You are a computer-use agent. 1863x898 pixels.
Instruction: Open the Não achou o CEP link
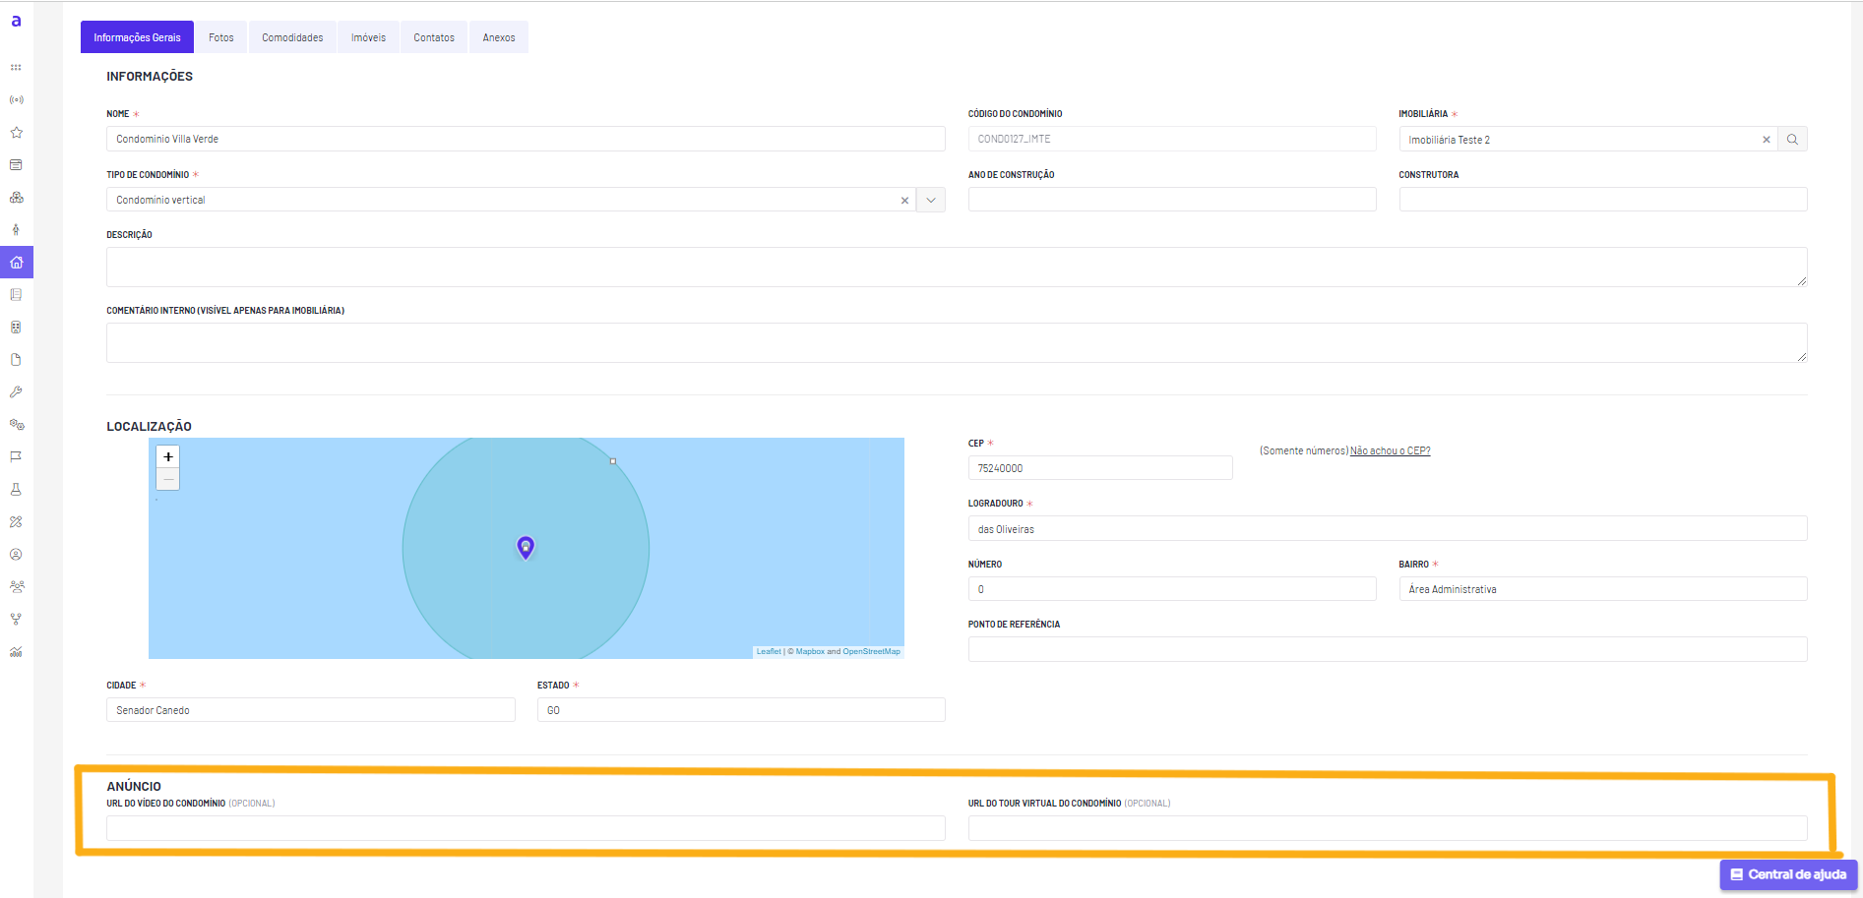(1390, 450)
